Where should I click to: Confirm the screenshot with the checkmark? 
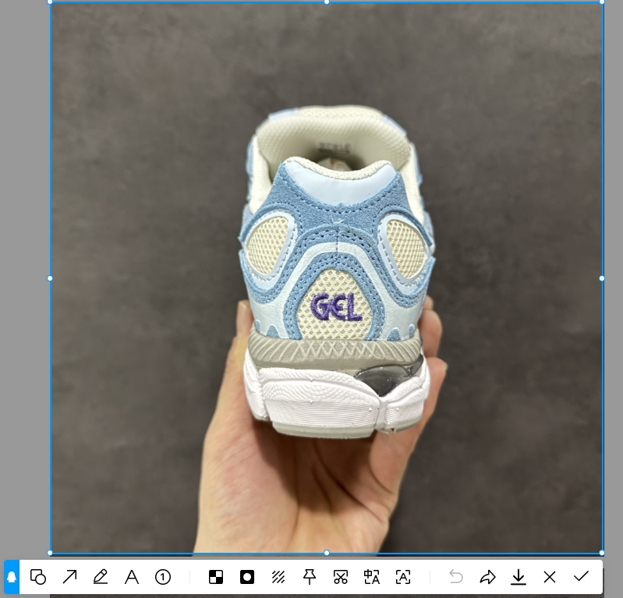pos(581,576)
